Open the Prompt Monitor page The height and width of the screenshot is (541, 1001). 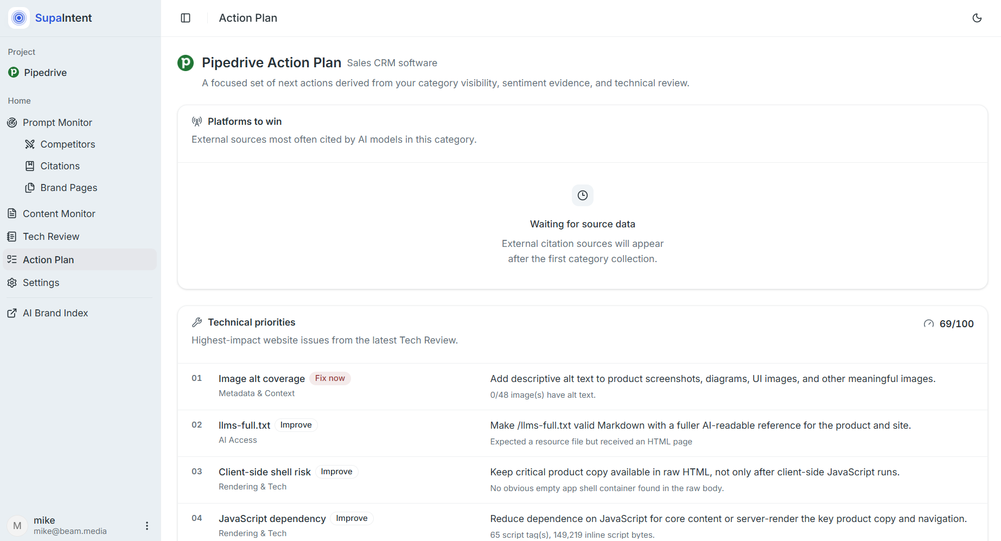[58, 123]
